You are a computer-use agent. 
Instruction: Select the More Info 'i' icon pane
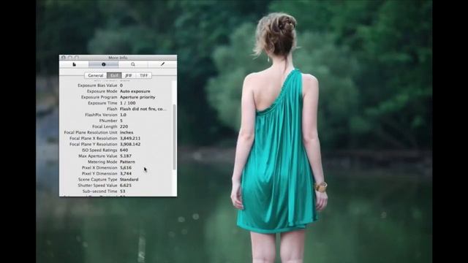click(104, 64)
